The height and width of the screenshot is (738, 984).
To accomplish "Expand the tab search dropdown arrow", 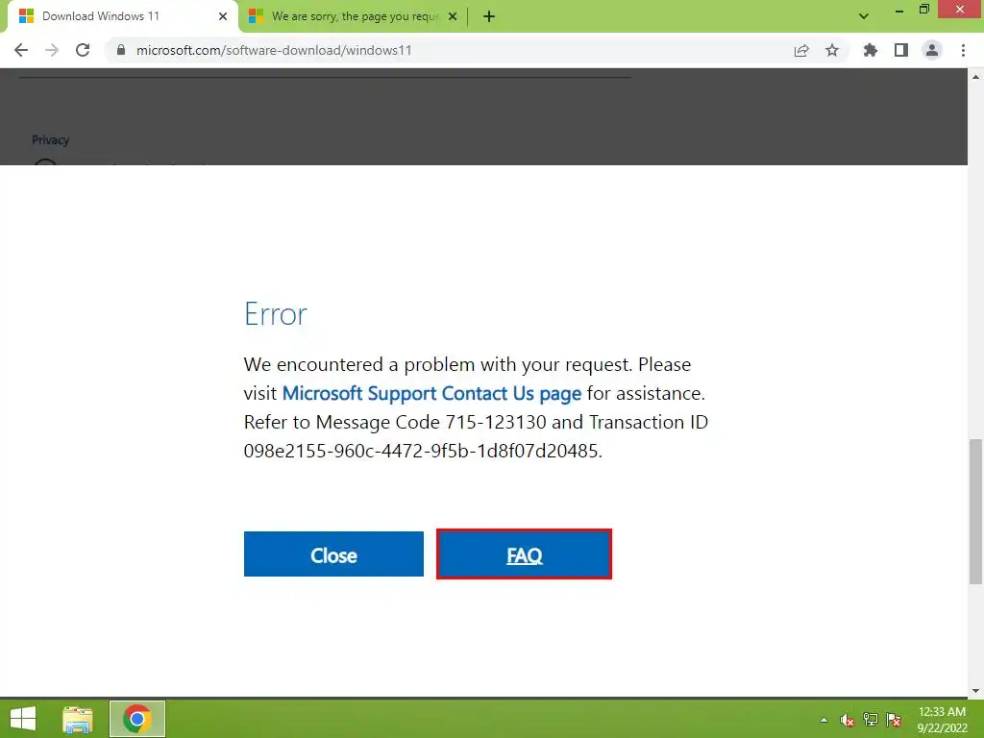I will coord(864,16).
